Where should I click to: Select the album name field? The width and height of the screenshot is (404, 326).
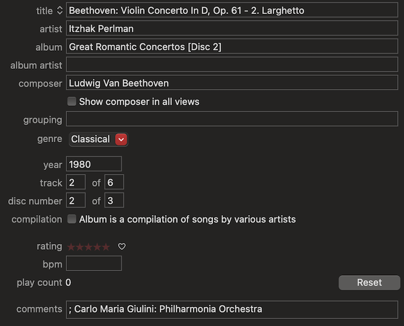pos(231,47)
